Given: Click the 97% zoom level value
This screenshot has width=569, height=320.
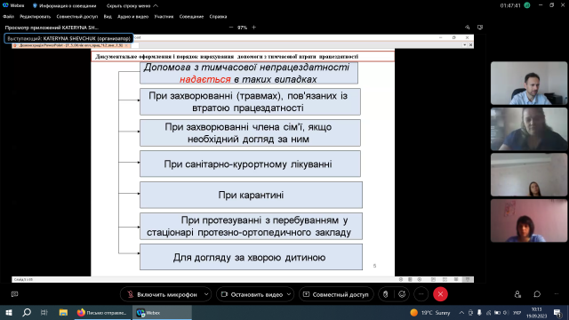Looking at the screenshot, I should tap(242, 28).
